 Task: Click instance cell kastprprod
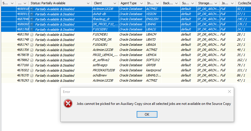(153, 70)
